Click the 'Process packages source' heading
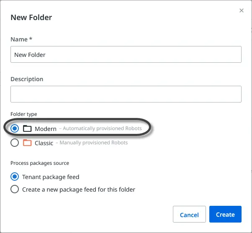 point(40,163)
